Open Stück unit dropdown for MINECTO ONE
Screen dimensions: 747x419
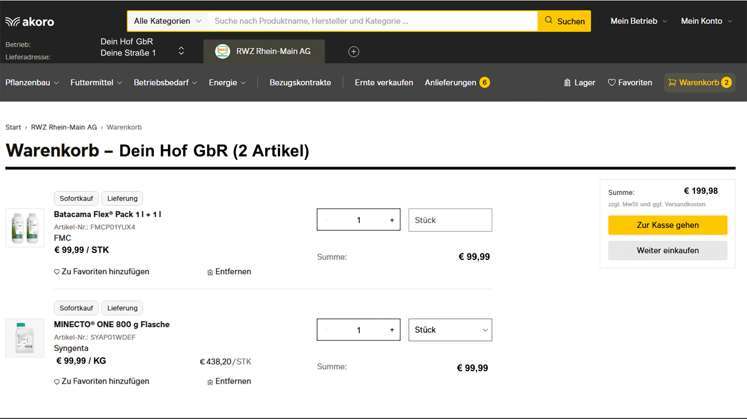point(450,330)
